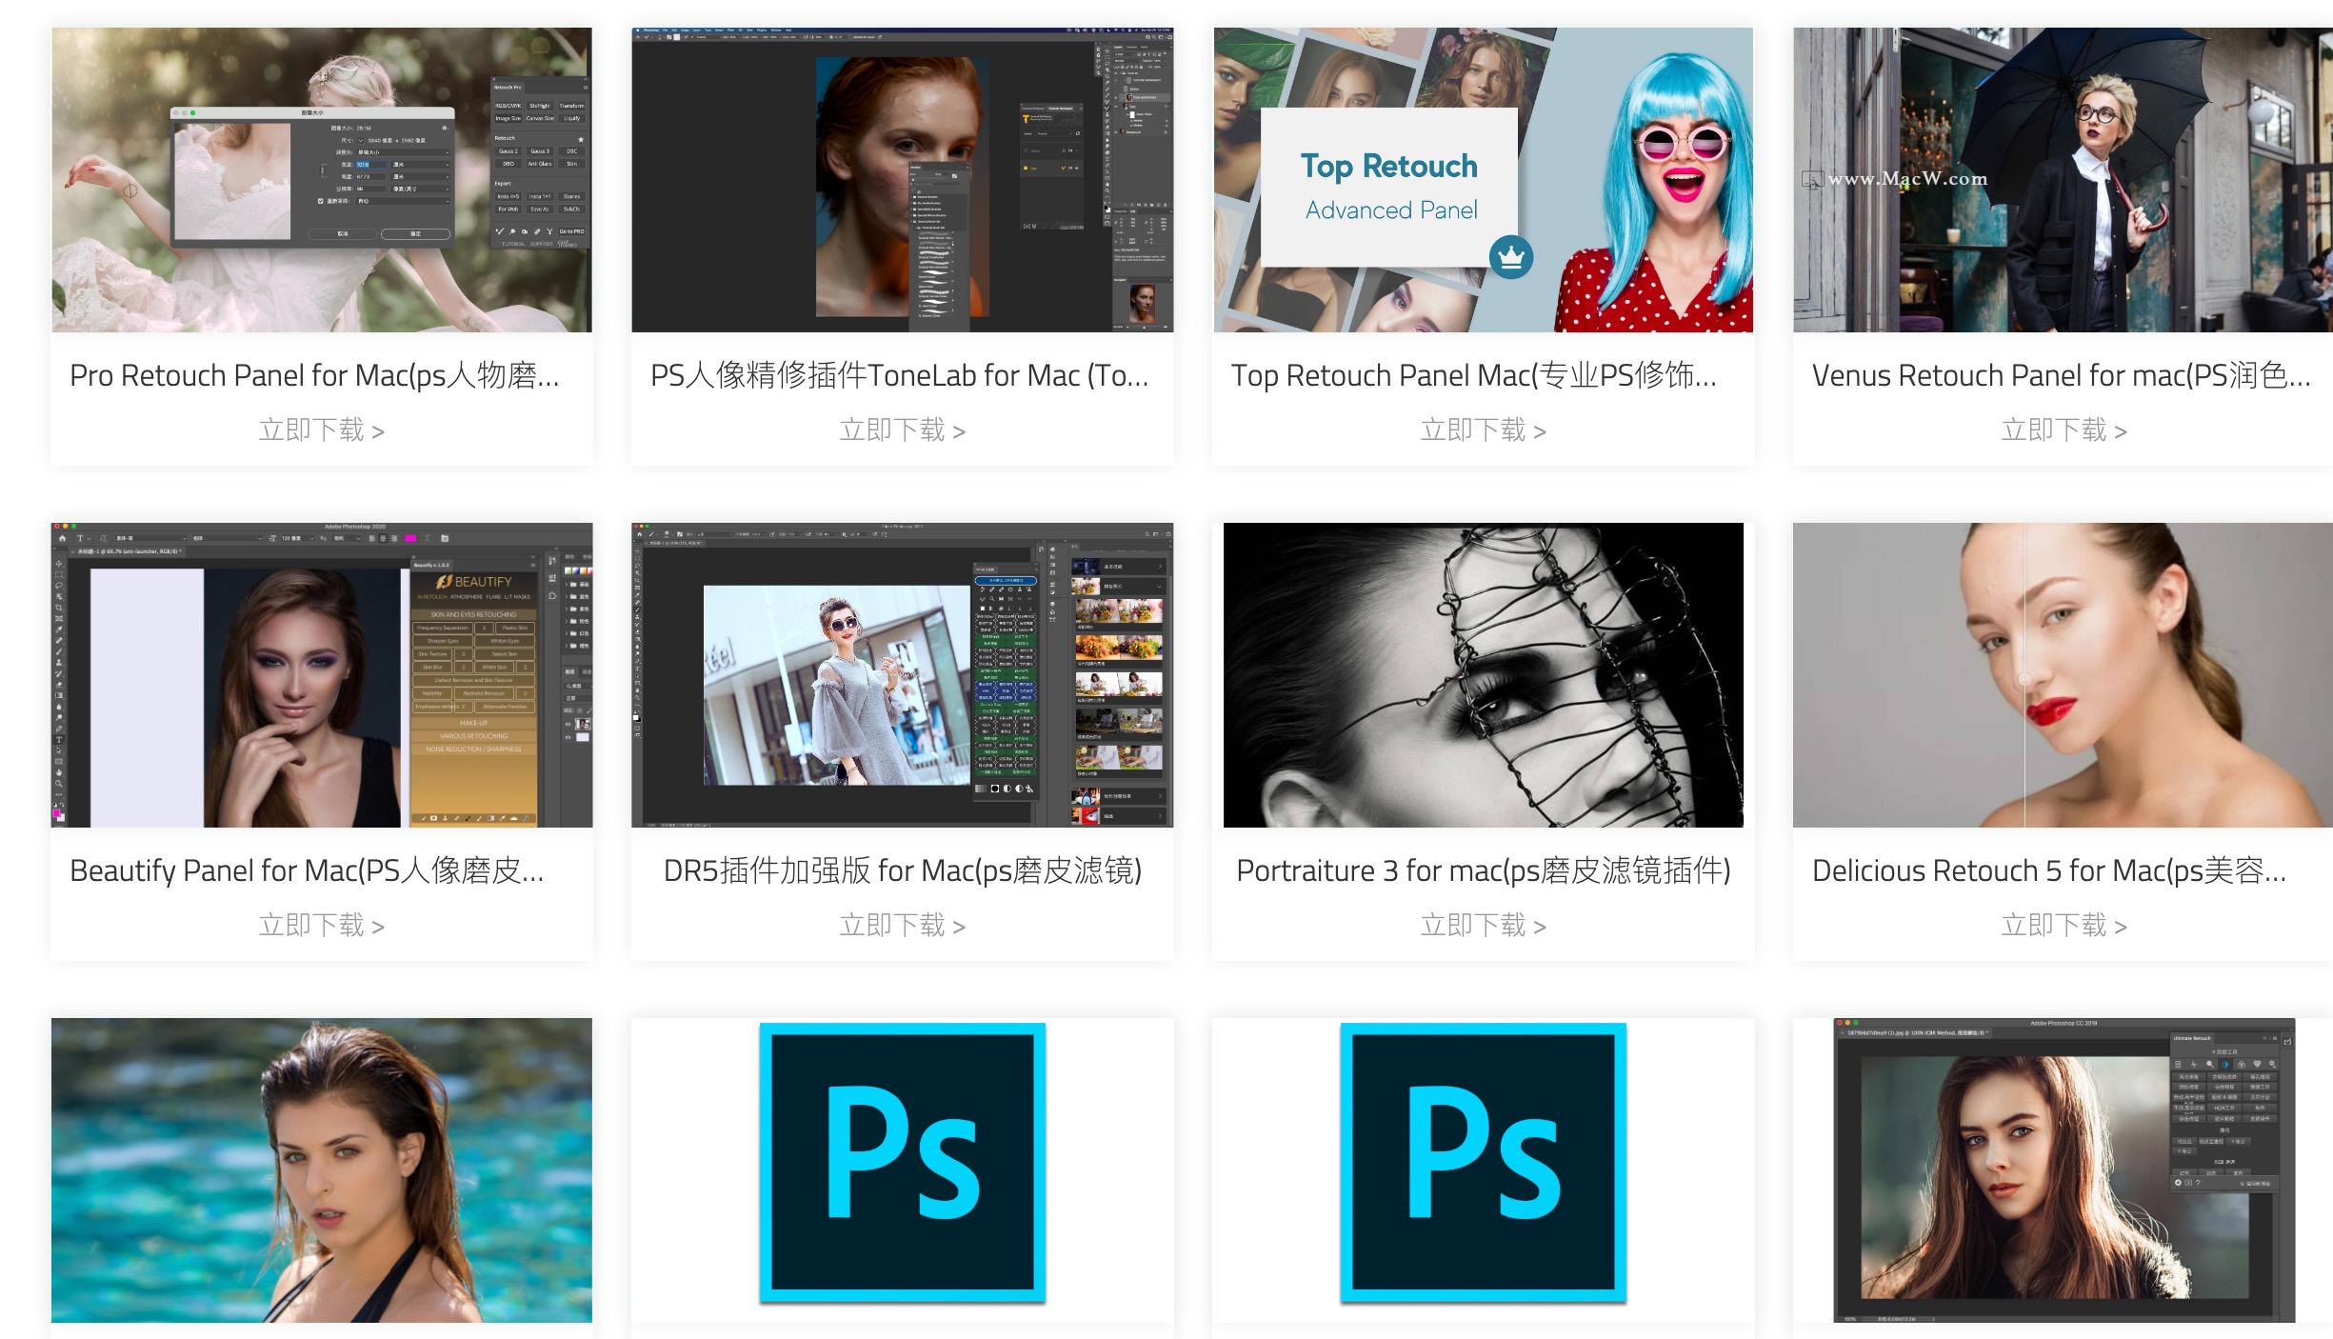Open the title link PS人像精修插件ToneLab for Mac

click(x=900, y=375)
